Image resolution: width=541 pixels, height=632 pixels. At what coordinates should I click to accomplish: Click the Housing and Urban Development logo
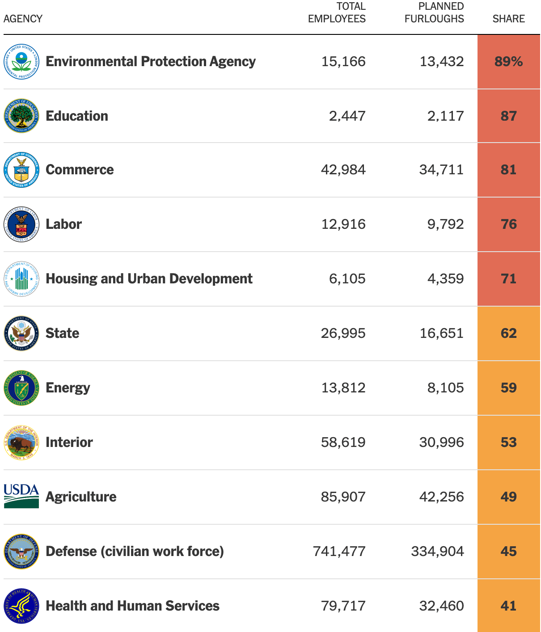21,279
